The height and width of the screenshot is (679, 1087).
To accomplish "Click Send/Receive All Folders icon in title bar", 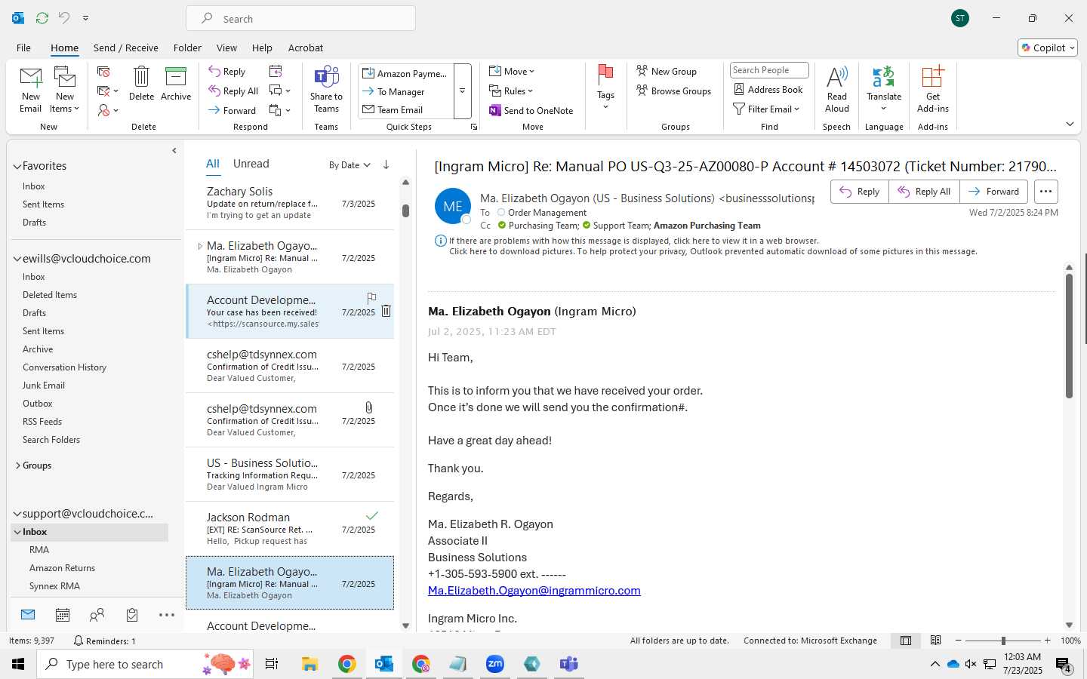I will click(x=42, y=17).
